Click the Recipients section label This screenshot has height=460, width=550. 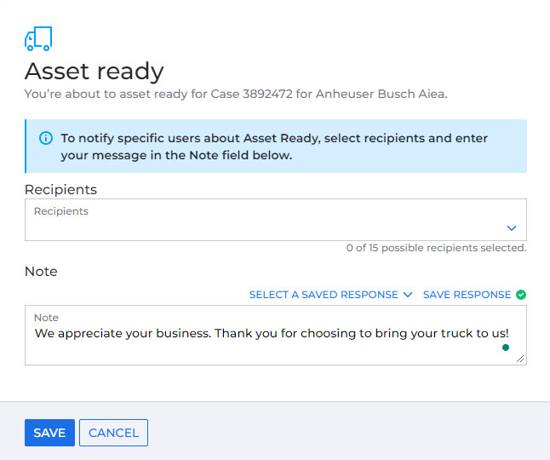[x=60, y=189]
